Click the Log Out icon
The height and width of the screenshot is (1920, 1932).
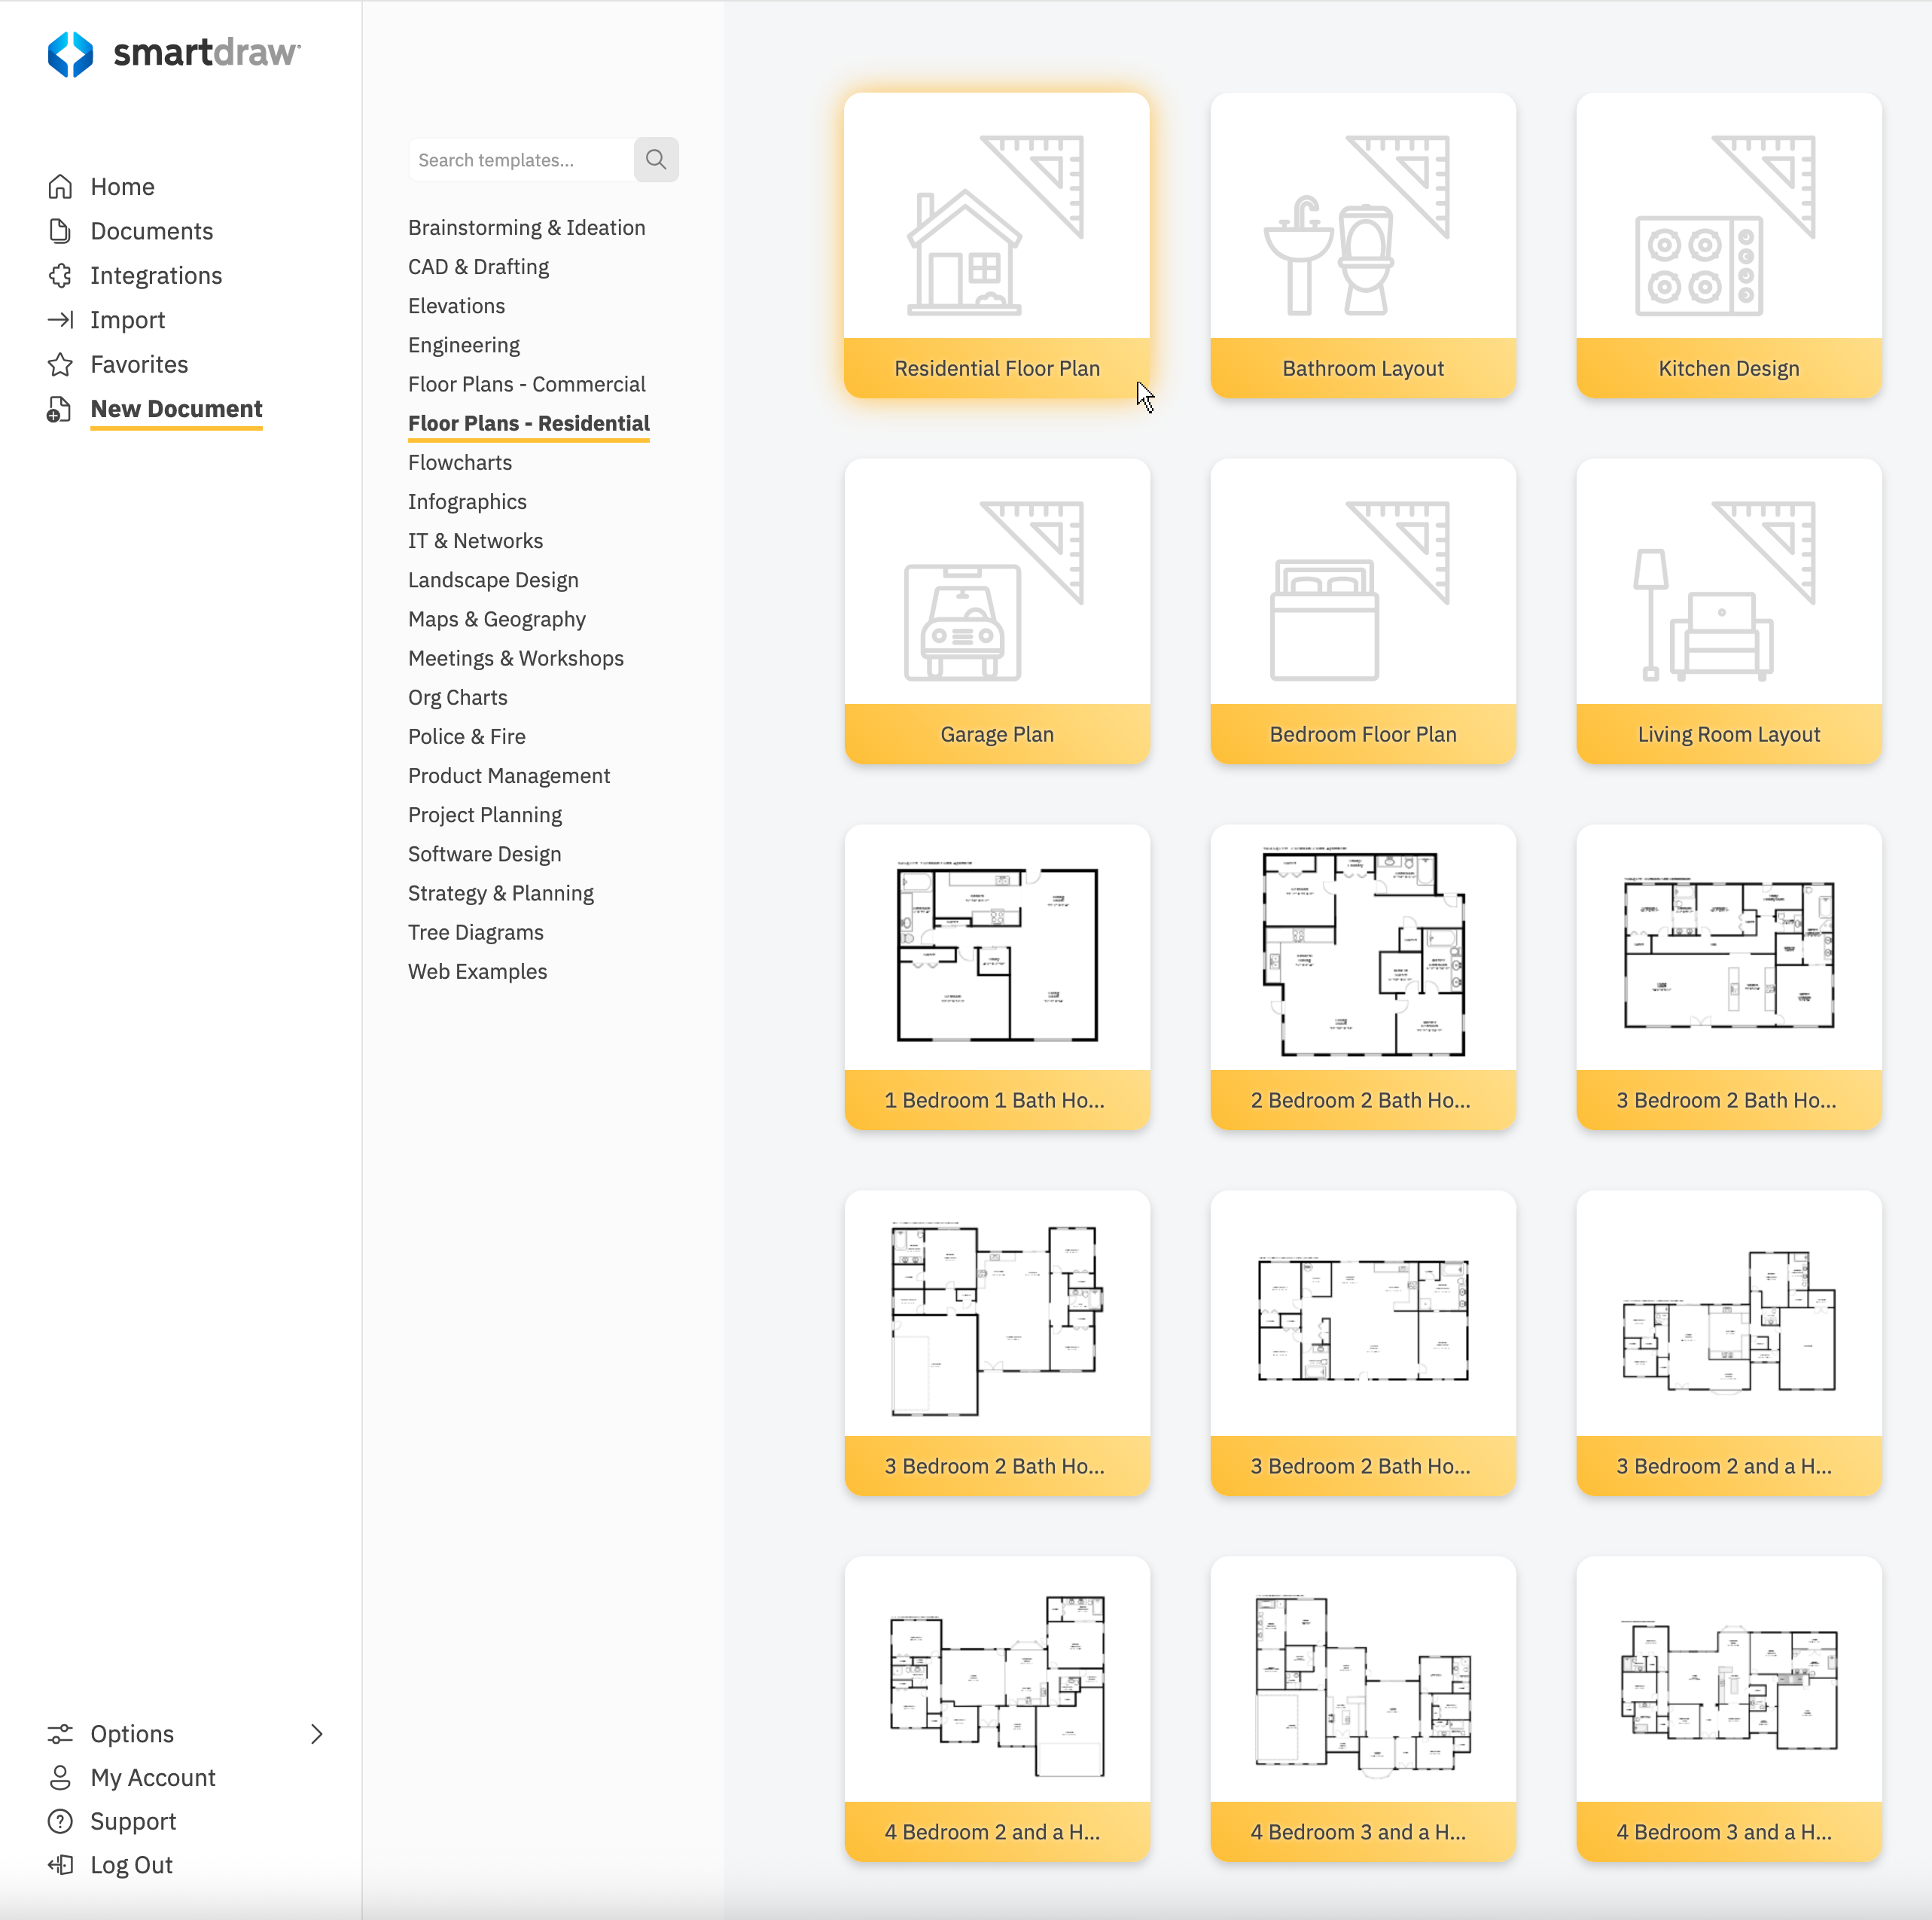60,1864
